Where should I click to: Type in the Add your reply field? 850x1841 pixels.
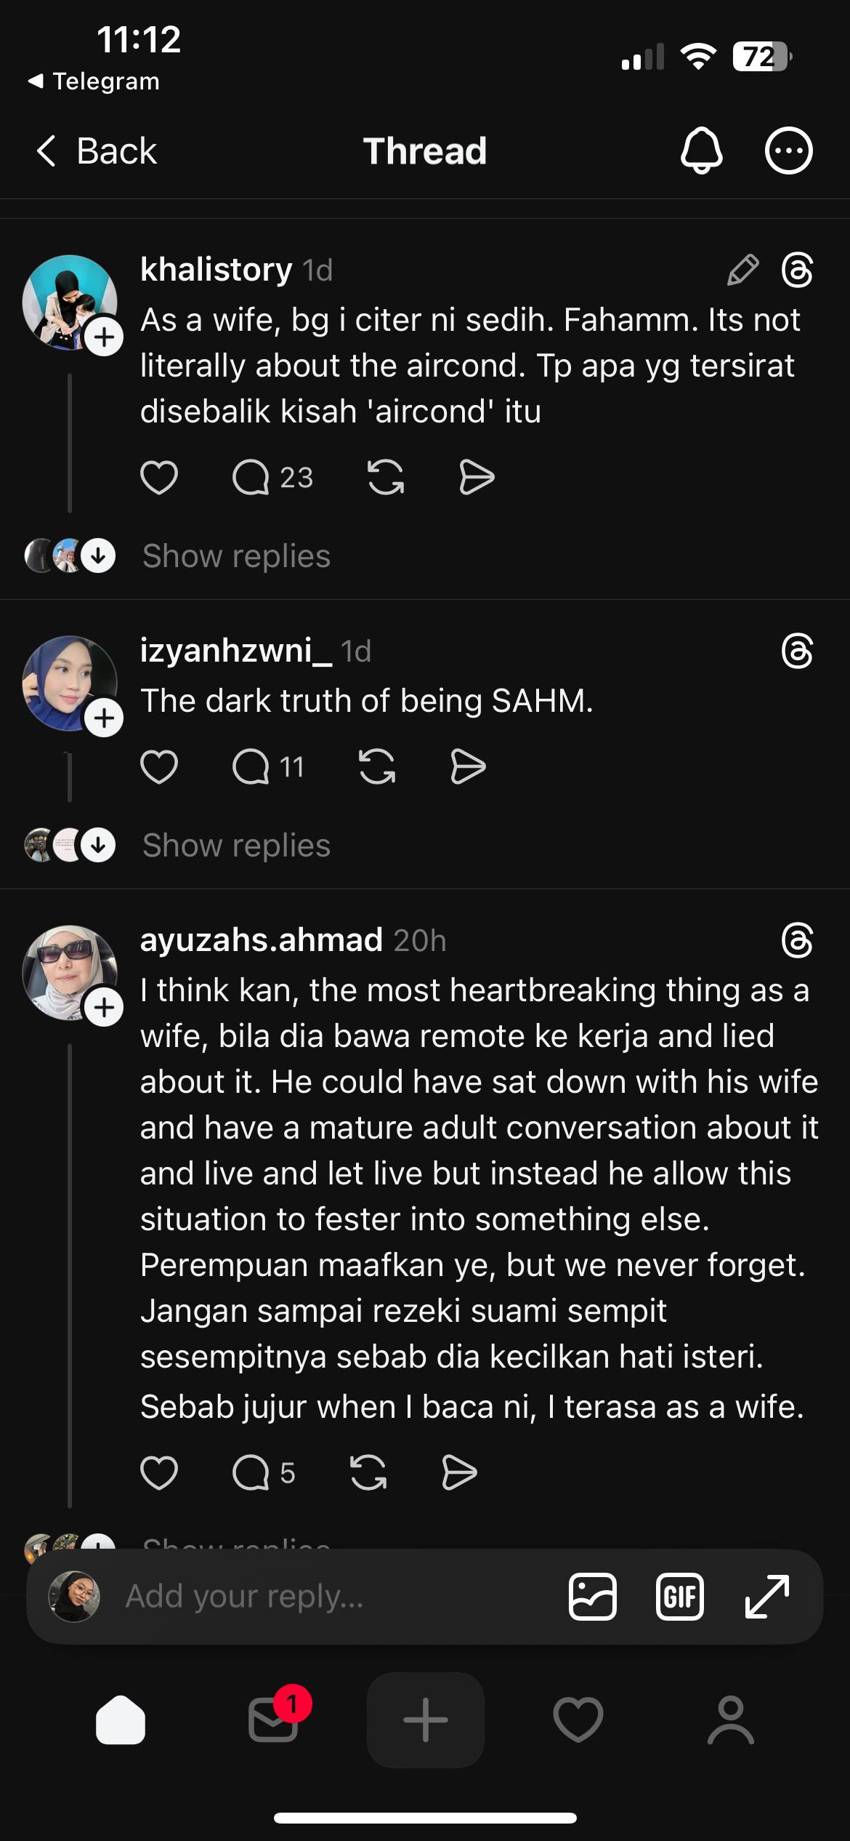pyautogui.click(x=327, y=1597)
